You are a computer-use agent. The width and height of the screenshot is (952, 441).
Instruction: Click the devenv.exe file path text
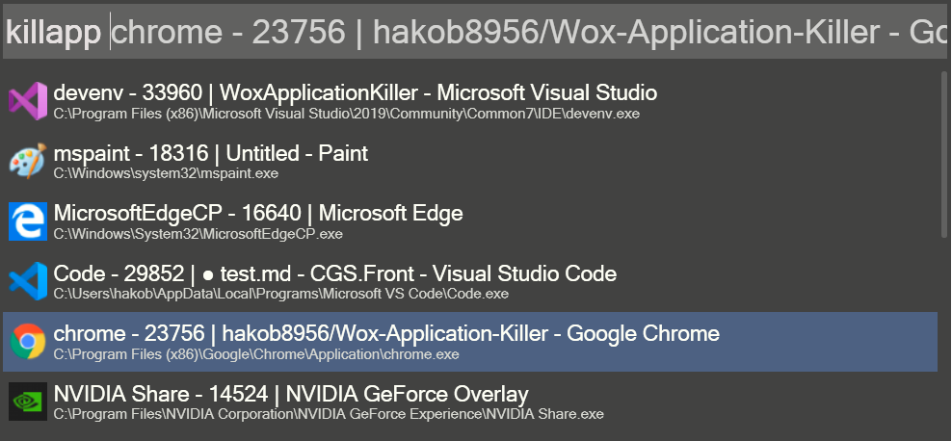pos(346,114)
